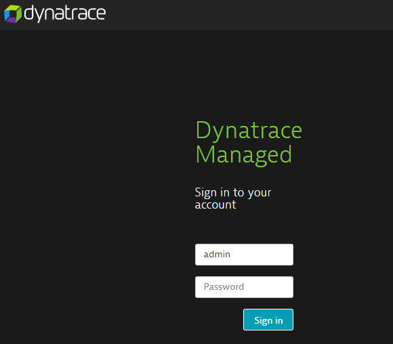Click empty right side of username field

263,255
